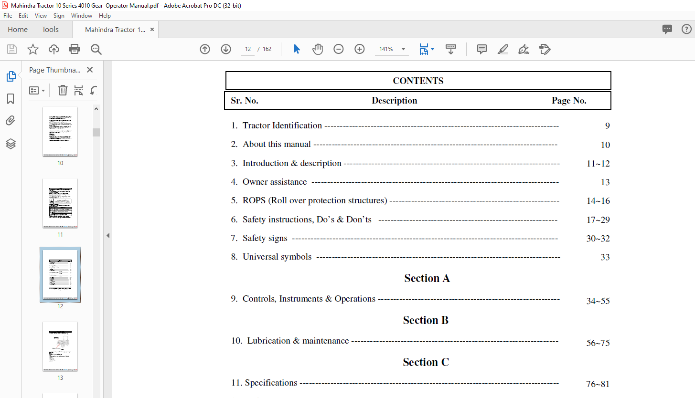
Task: Choose the selection arrow tool
Action: (297, 49)
